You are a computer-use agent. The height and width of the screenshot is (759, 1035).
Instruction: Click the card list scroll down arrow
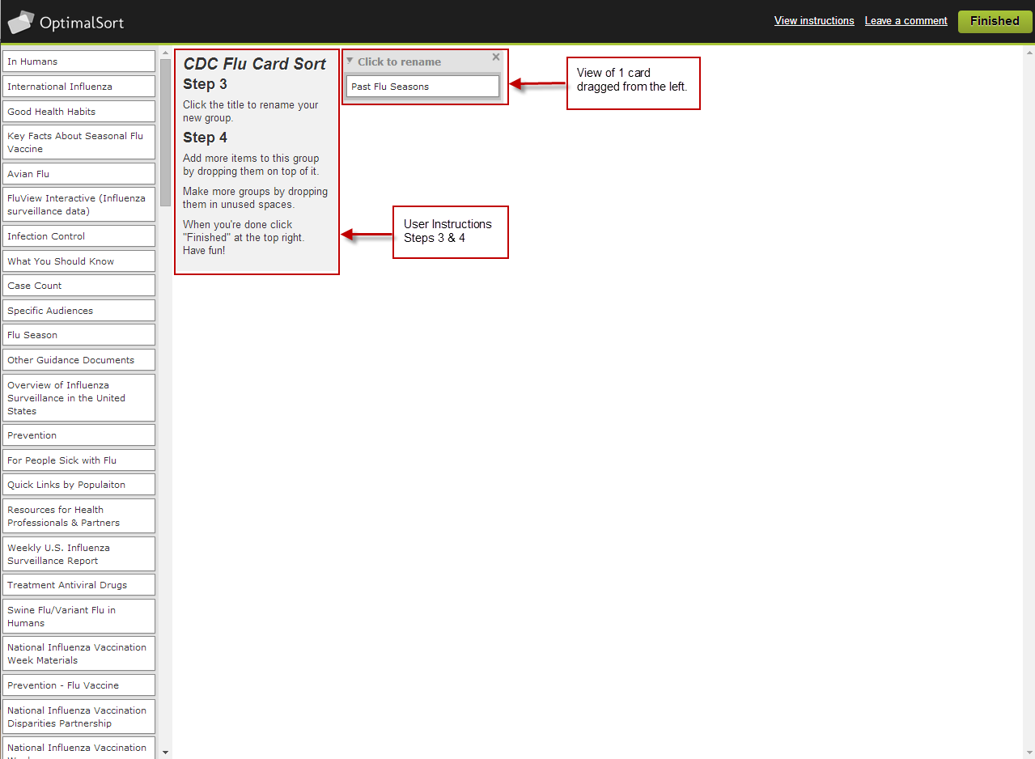166,753
